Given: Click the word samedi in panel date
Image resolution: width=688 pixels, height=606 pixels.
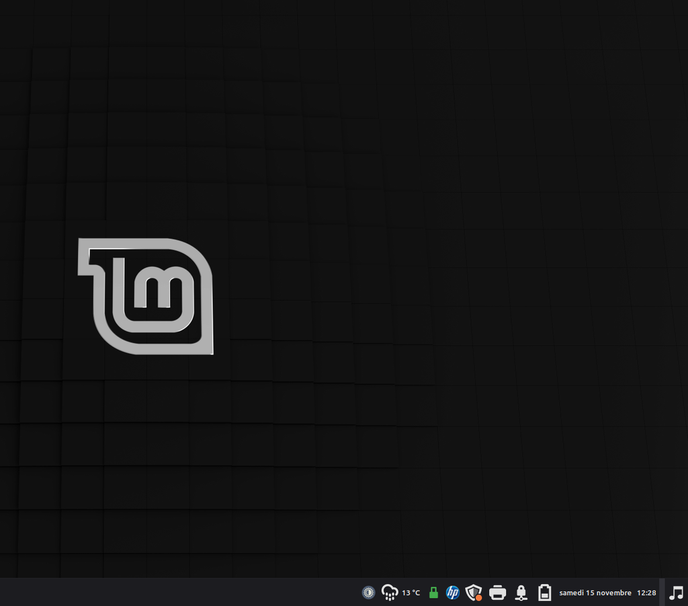Looking at the screenshot, I should tap(571, 593).
